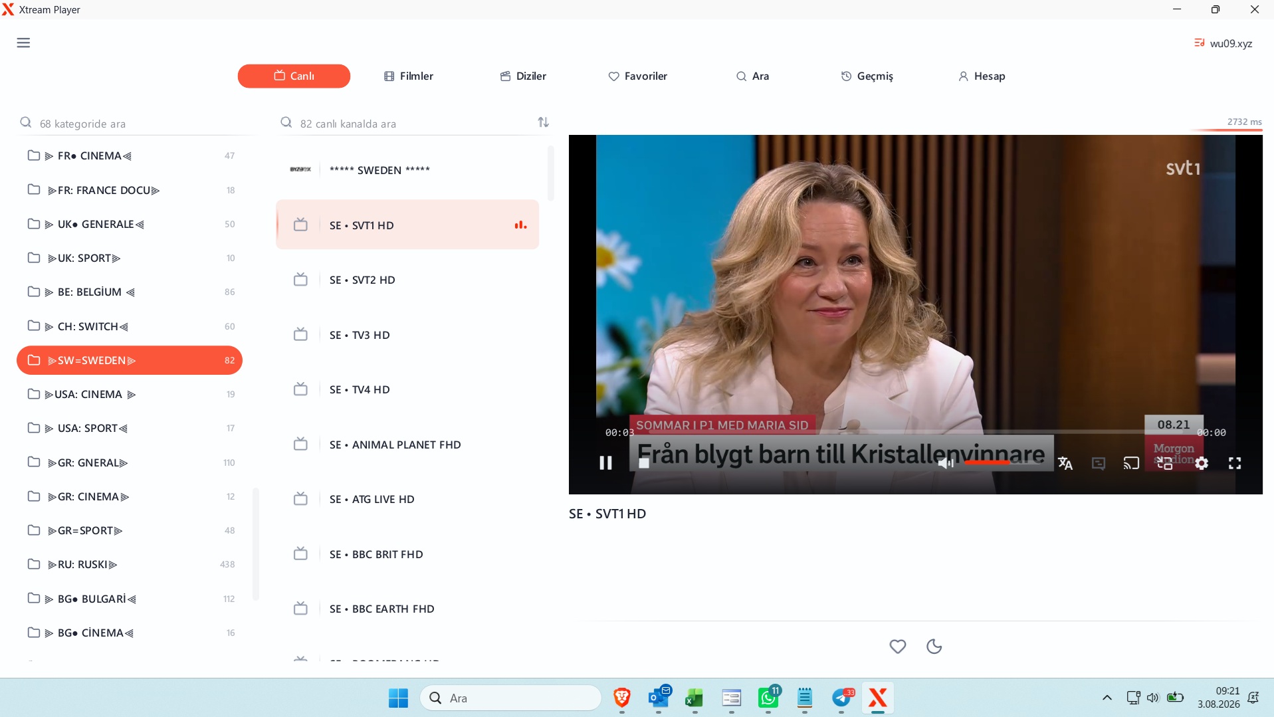The height and width of the screenshot is (717, 1274).
Task: Select the BE: BELGIUM category
Action: pos(130,292)
